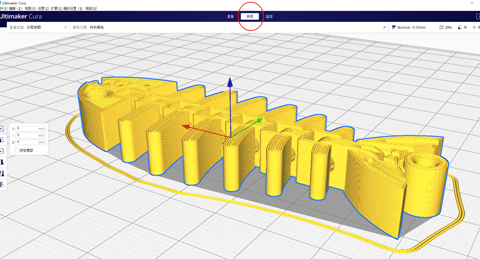Image resolution: width=480 pixels, height=259 pixels.
Task: Grab the green Y-axis move arrow
Action: click(x=259, y=120)
